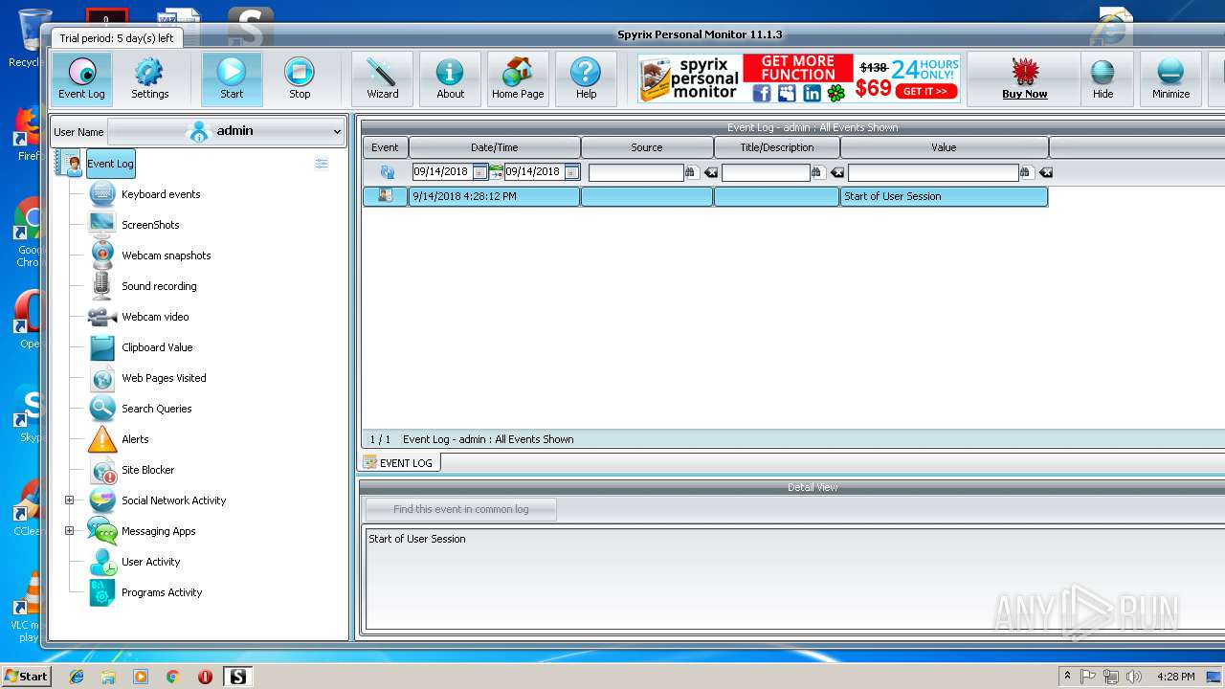Open Opera from the taskbar
Screen dimensions: 1225x689
pos(205,677)
